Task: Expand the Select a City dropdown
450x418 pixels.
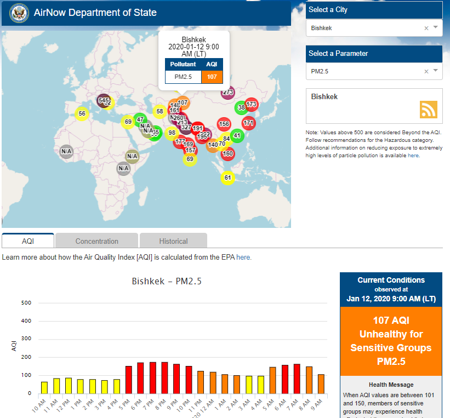Action: 436,27
